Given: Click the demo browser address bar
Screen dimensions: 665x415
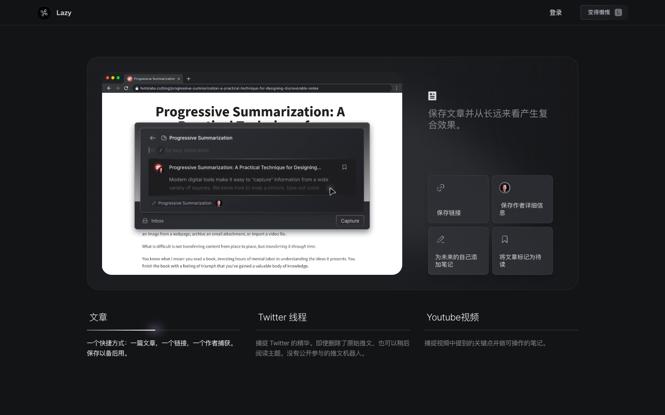Looking at the screenshot, I should click(262, 88).
